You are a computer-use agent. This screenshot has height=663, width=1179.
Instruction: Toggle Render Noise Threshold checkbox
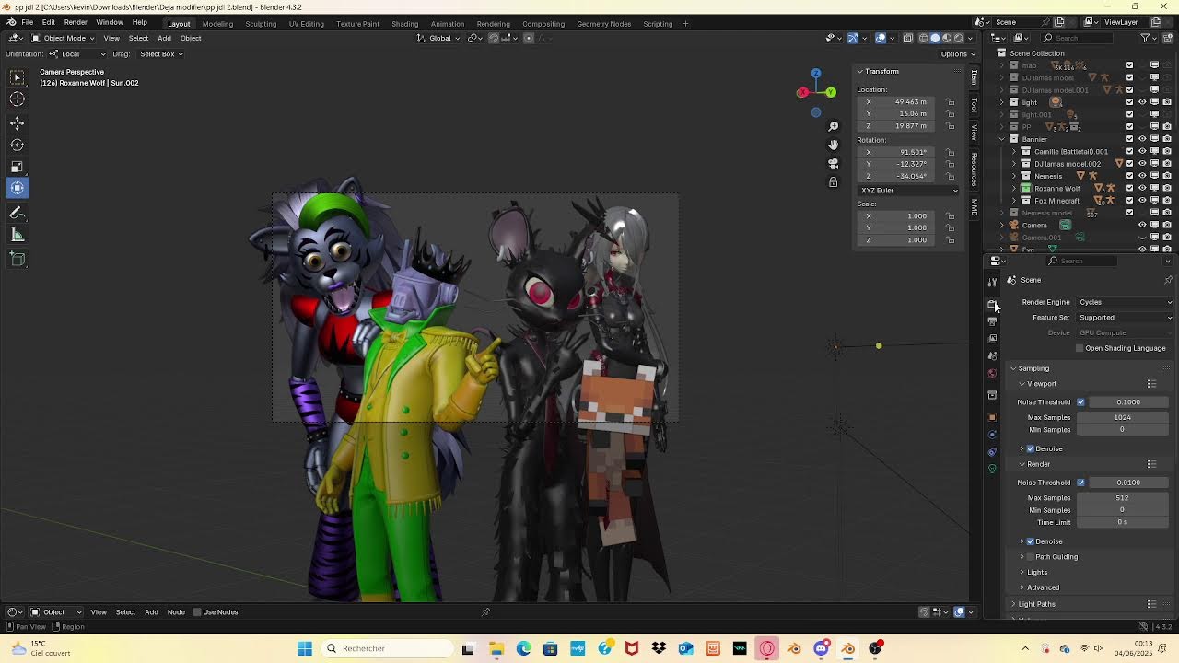(1080, 483)
